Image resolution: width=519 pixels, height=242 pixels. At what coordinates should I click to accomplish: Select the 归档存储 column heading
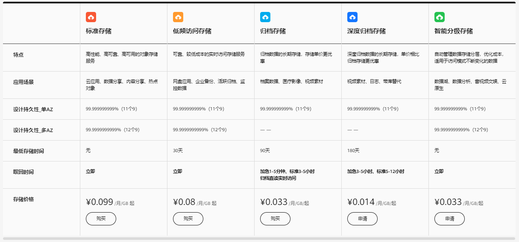(273, 31)
